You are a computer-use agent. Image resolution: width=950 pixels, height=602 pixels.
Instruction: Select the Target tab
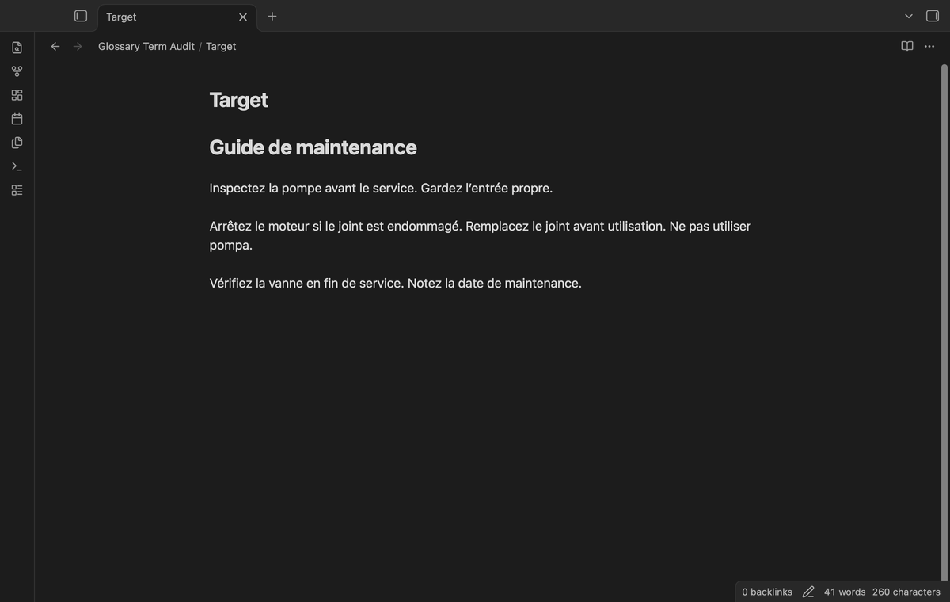click(177, 17)
